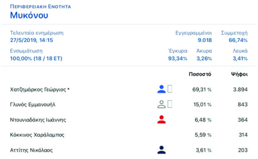Click the Συμμετοχή 66,74% value
Viewport: 258px width, 159px height.
(x=238, y=40)
